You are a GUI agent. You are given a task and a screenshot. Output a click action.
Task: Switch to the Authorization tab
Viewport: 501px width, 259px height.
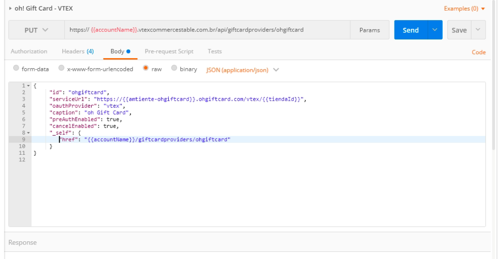29,52
